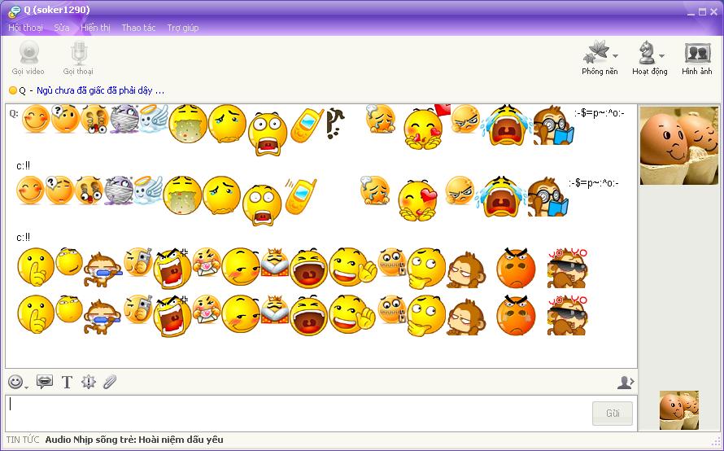Open the Thao tác menu
Screen dimensions: 724x451
point(138,28)
